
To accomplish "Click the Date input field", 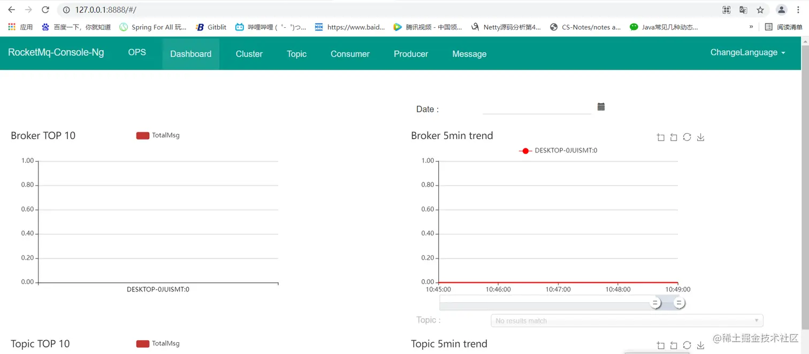I will (x=537, y=108).
